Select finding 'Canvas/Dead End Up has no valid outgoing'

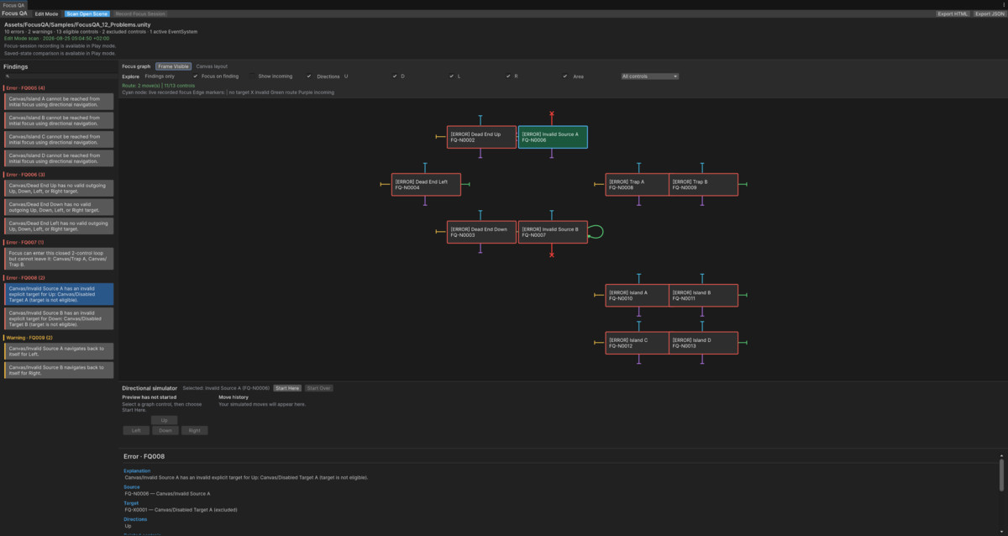(59, 187)
